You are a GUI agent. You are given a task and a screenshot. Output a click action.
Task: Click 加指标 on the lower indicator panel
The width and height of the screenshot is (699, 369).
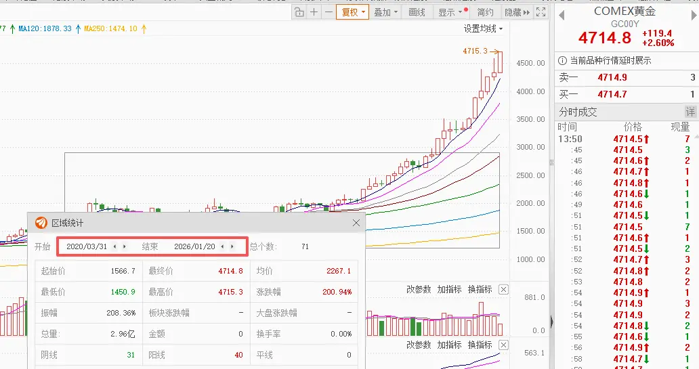click(449, 345)
